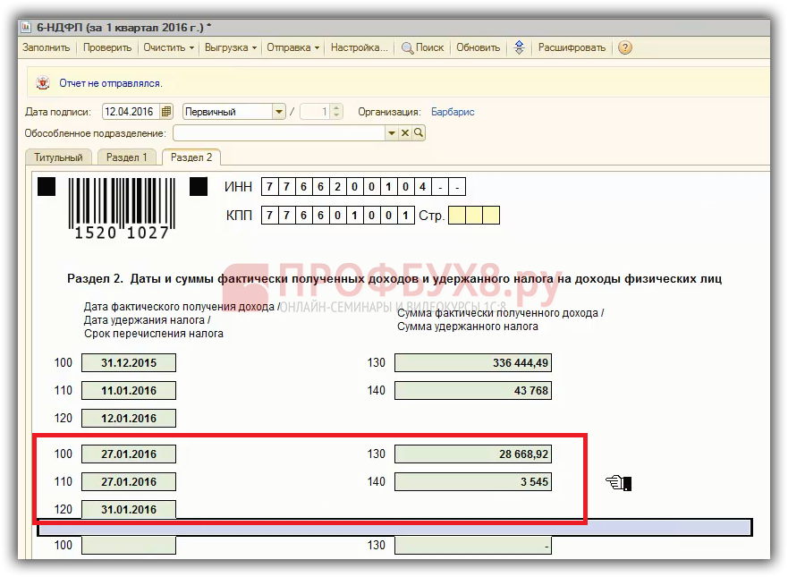Screen dimensions: 788x577
Task: Click the correction number stepper
Action: 336,112
